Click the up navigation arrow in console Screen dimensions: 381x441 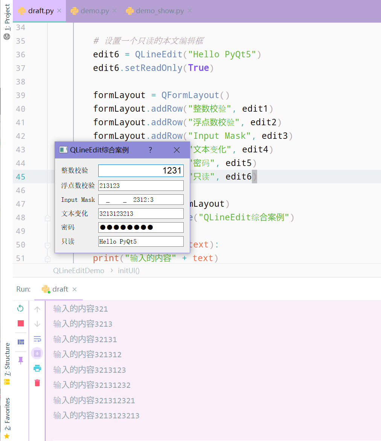37,308
